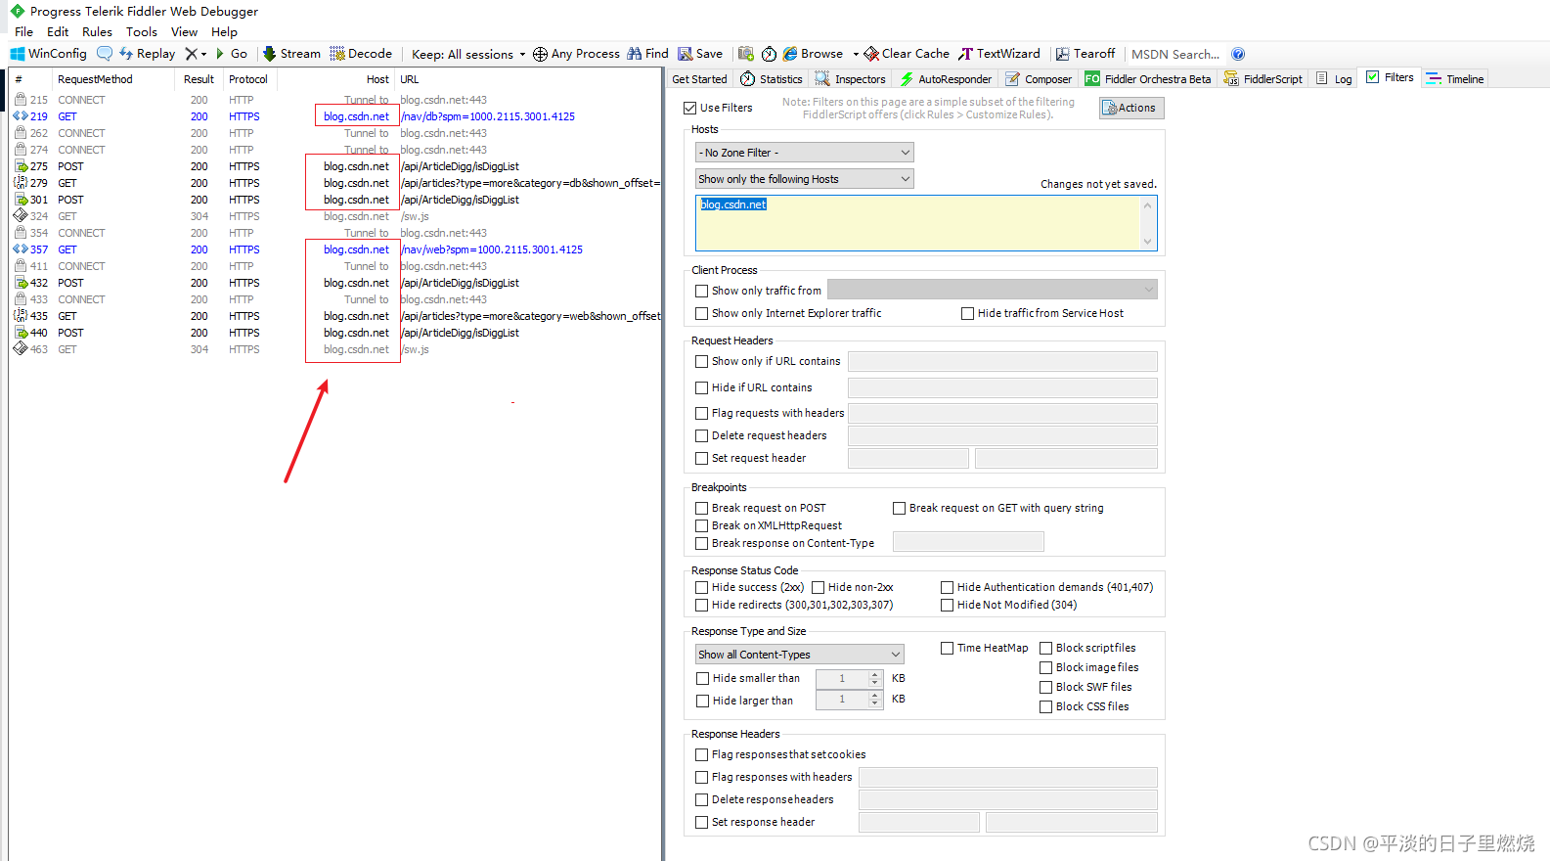The image size is (1550, 861).
Task: Toggle the Decode toolbar button
Action: point(361,54)
